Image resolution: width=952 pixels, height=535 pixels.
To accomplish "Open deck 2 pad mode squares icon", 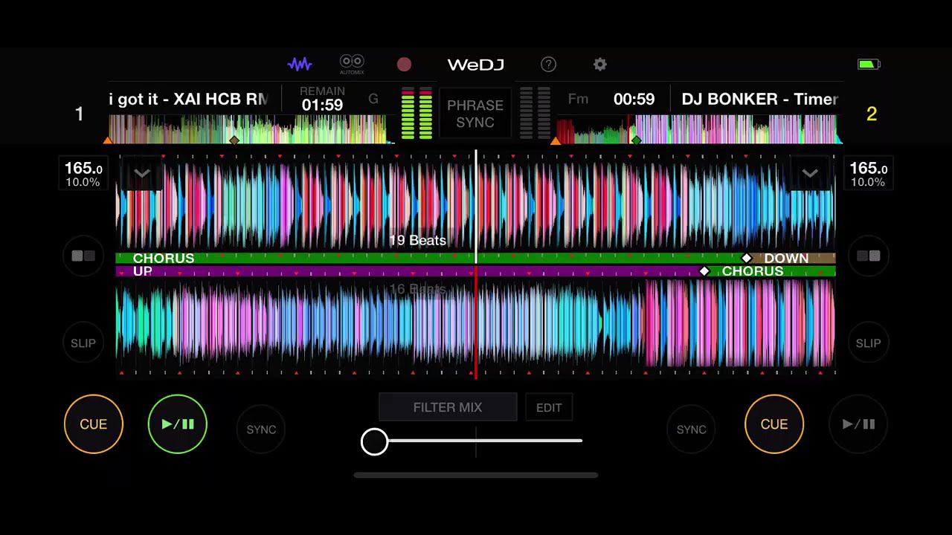I will click(868, 256).
